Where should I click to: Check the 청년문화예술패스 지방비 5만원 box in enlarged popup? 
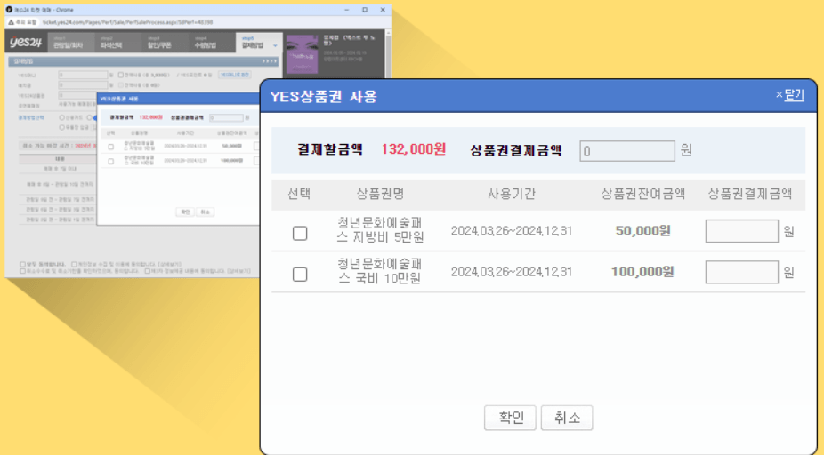300,233
